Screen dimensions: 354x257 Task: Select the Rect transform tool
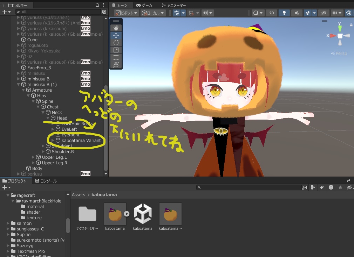tap(116, 57)
